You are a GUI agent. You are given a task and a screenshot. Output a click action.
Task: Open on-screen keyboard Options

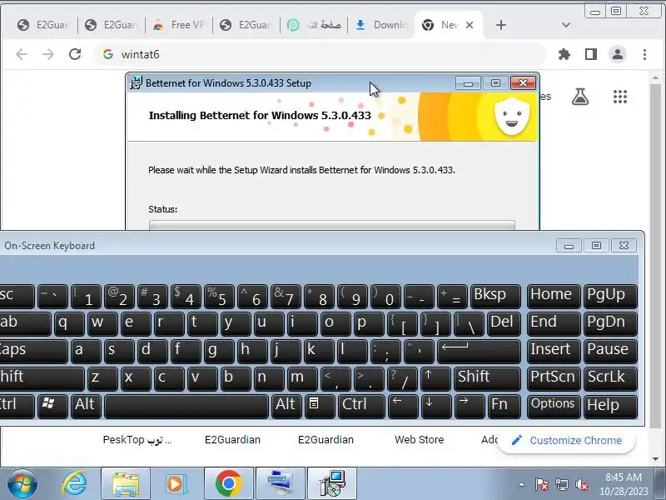click(554, 407)
